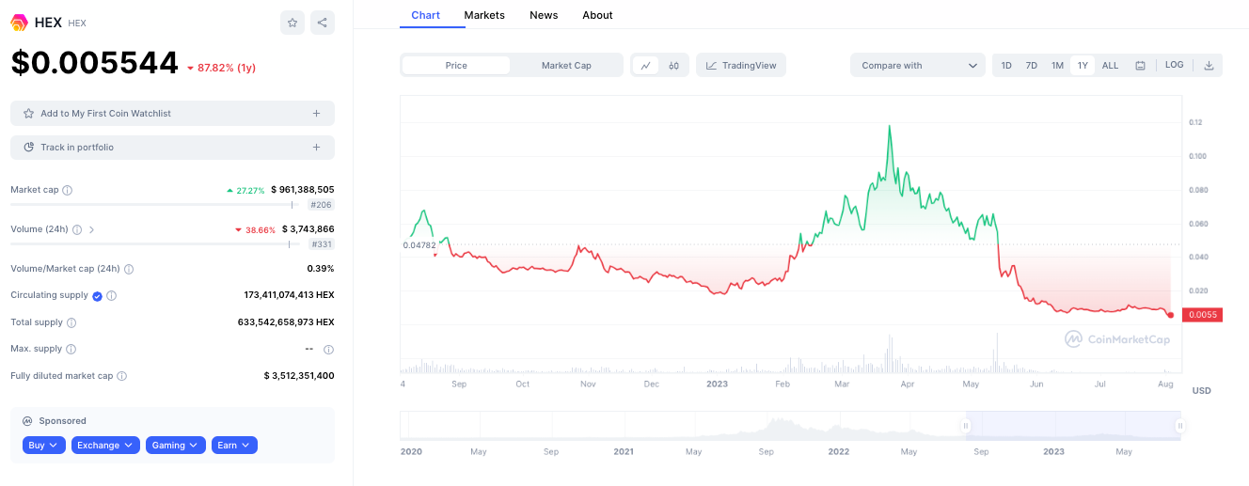
Task: Open the calendar date range picker
Action: click(1140, 66)
